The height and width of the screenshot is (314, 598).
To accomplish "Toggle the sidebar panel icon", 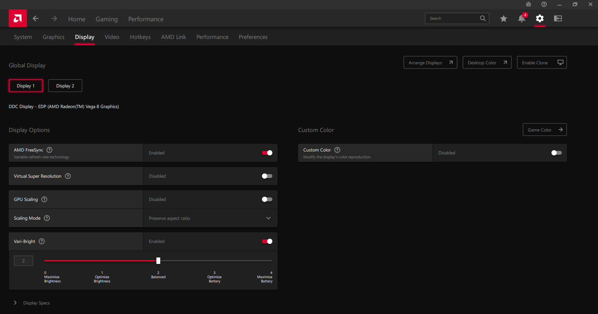I will point(558,18).
